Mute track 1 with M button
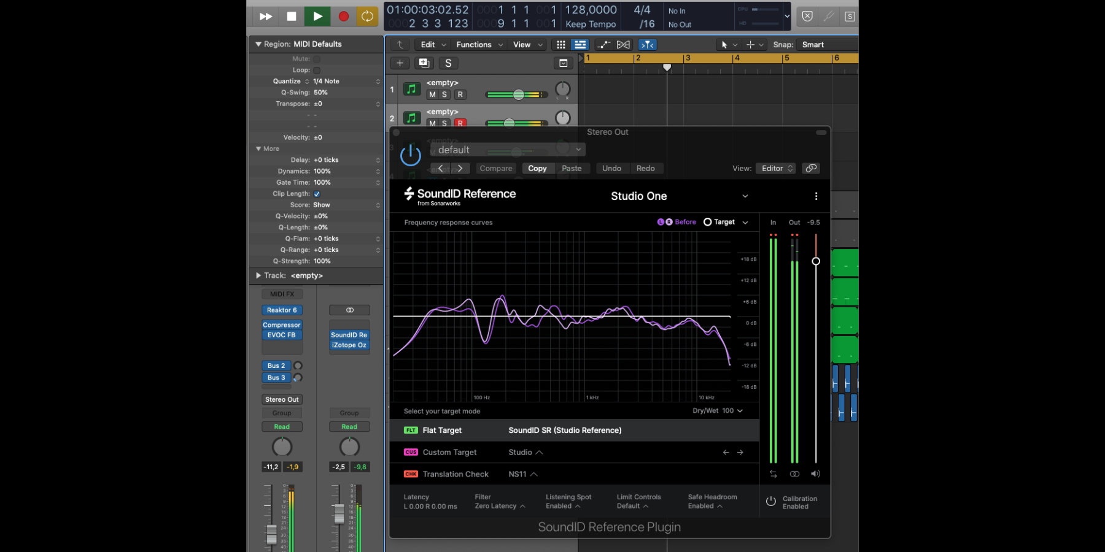Image resolution: width=1105 pixels, height=552 pixels. [x=432, y=94]
